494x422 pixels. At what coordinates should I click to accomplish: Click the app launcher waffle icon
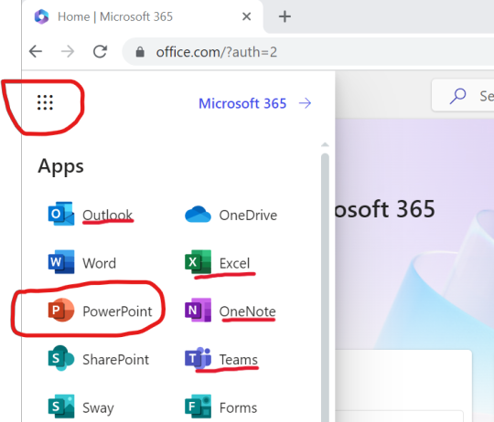[x=45, y=102]
